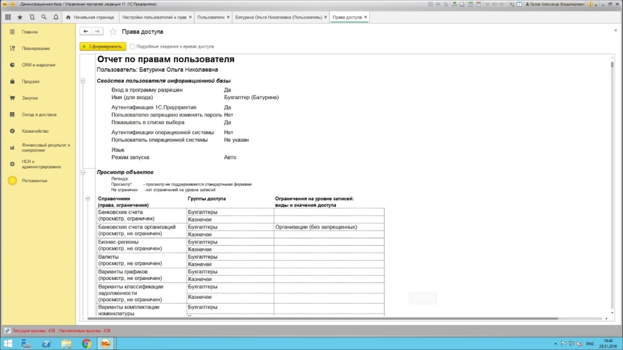Click the Банковские счета организаций cell
623x350 pixels.
click(x=141, y=230)
